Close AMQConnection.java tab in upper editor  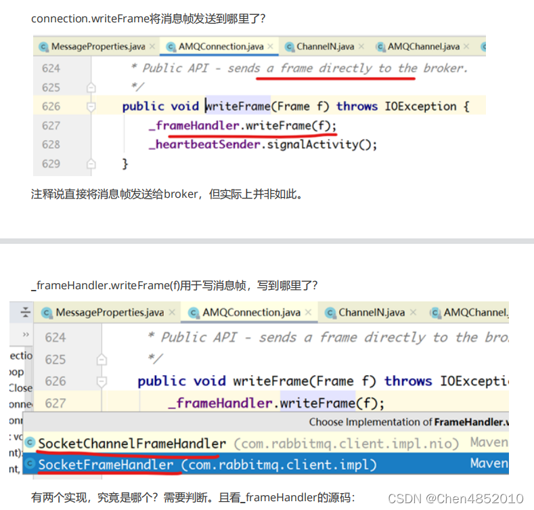point(271,46)
